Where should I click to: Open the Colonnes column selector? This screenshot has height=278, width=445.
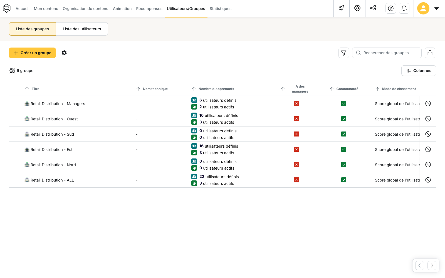click(x=419, y=71)
